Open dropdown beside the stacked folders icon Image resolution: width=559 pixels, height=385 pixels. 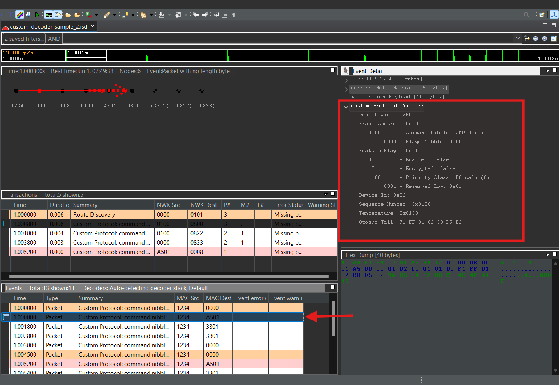[x=151, y=15]
